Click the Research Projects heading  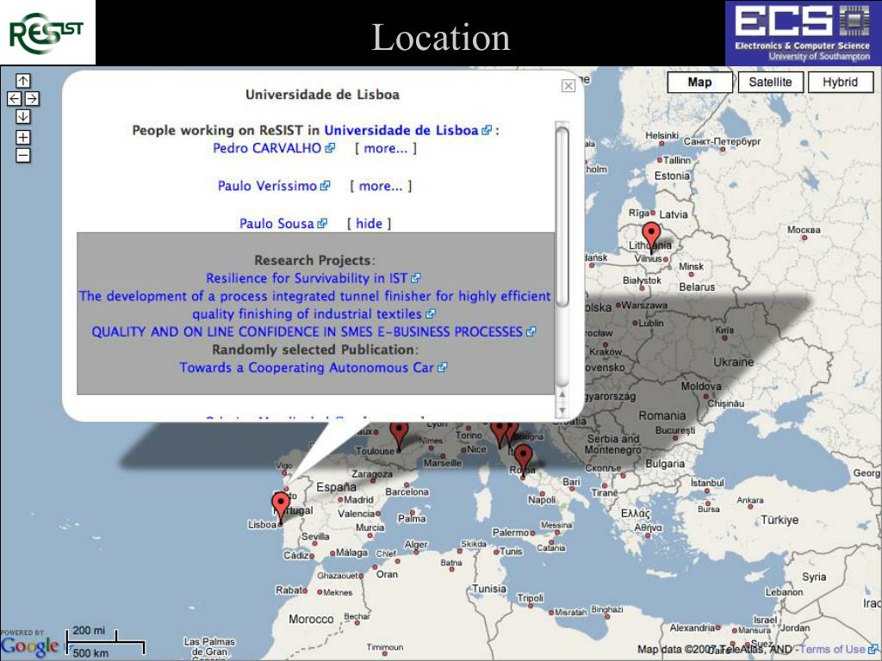click(314, 260)
